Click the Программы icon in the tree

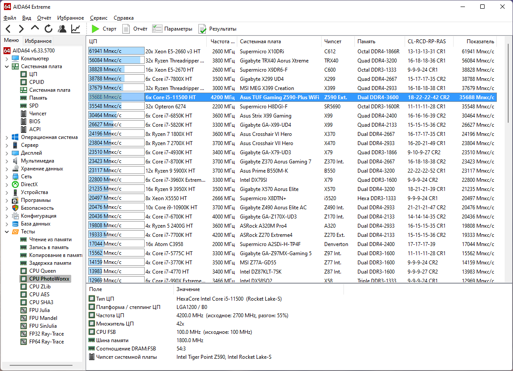tap(15, 200)
